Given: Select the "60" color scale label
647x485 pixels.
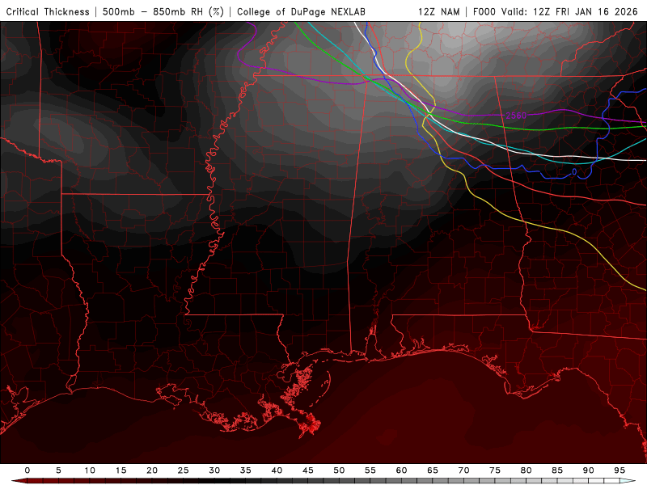Looking at the screenshot, I should (401, 470).
